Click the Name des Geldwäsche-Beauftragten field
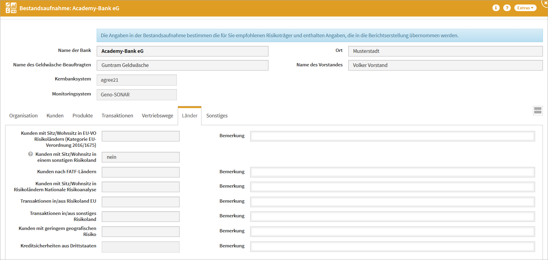The width and height of the screenshot is (548, 260). pos(182,65)
